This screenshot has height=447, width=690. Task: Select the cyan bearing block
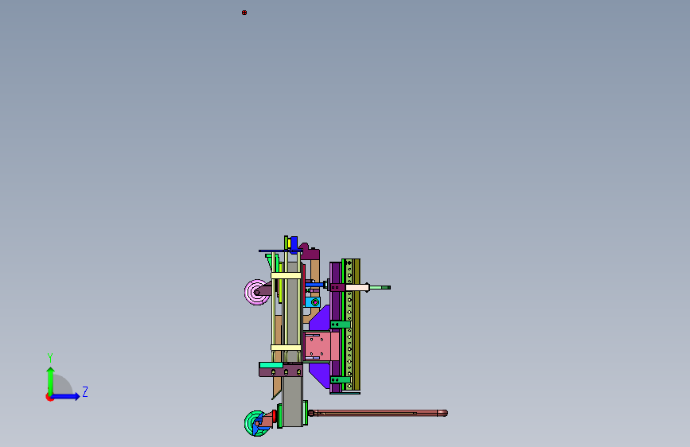(x=313, y=302)
